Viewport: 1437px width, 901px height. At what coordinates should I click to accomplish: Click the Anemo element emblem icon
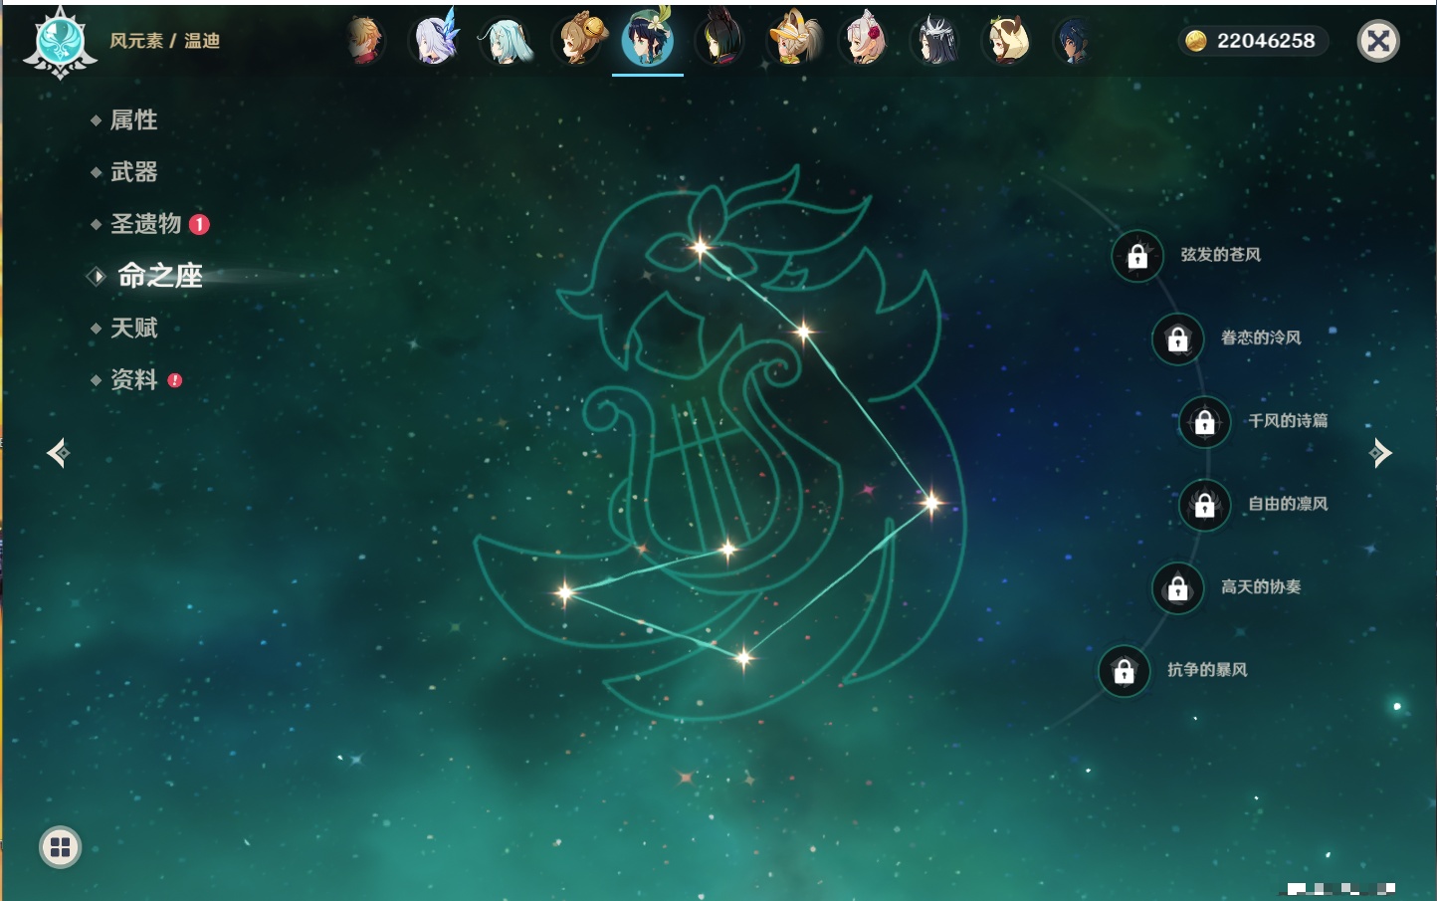60,43
